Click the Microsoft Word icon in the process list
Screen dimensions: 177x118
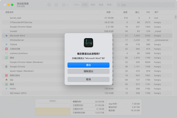coord(6,36)
